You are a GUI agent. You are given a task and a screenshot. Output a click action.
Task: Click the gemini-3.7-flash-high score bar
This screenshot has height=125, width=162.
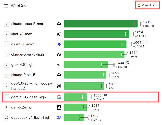point(75,97)
